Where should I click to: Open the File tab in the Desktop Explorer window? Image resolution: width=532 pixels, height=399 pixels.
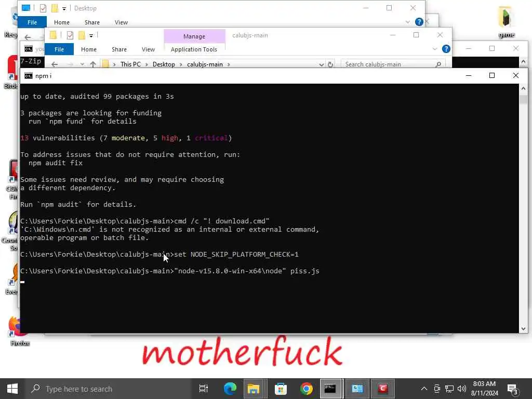(x=32, y=22)
